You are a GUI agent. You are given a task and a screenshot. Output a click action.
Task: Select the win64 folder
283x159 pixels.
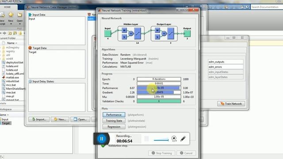coord(9,59)
